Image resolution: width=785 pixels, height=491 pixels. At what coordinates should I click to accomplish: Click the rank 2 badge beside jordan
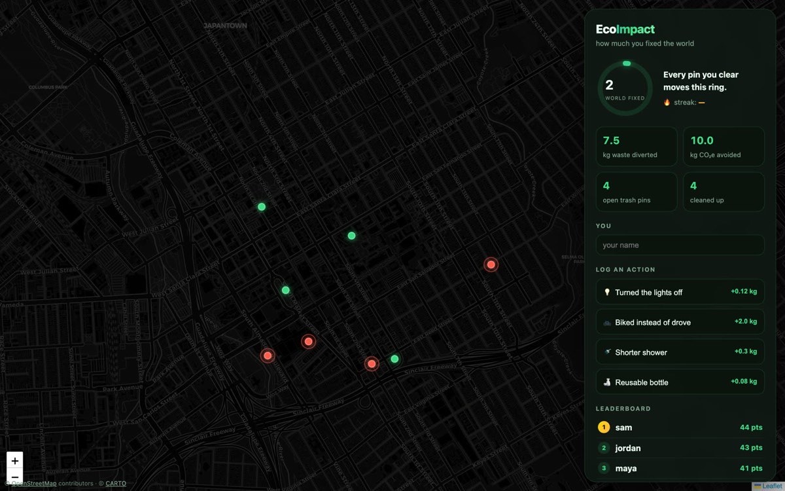pyautogui.click(x=604, y=448)
